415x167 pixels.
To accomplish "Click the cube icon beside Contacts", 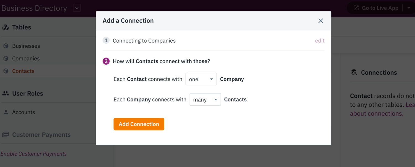I will tap(6, 71).
